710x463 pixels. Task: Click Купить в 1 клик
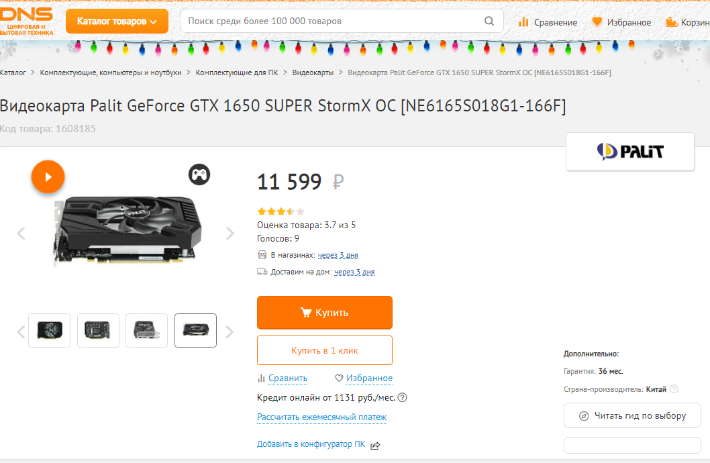click(x=325, y=350)
